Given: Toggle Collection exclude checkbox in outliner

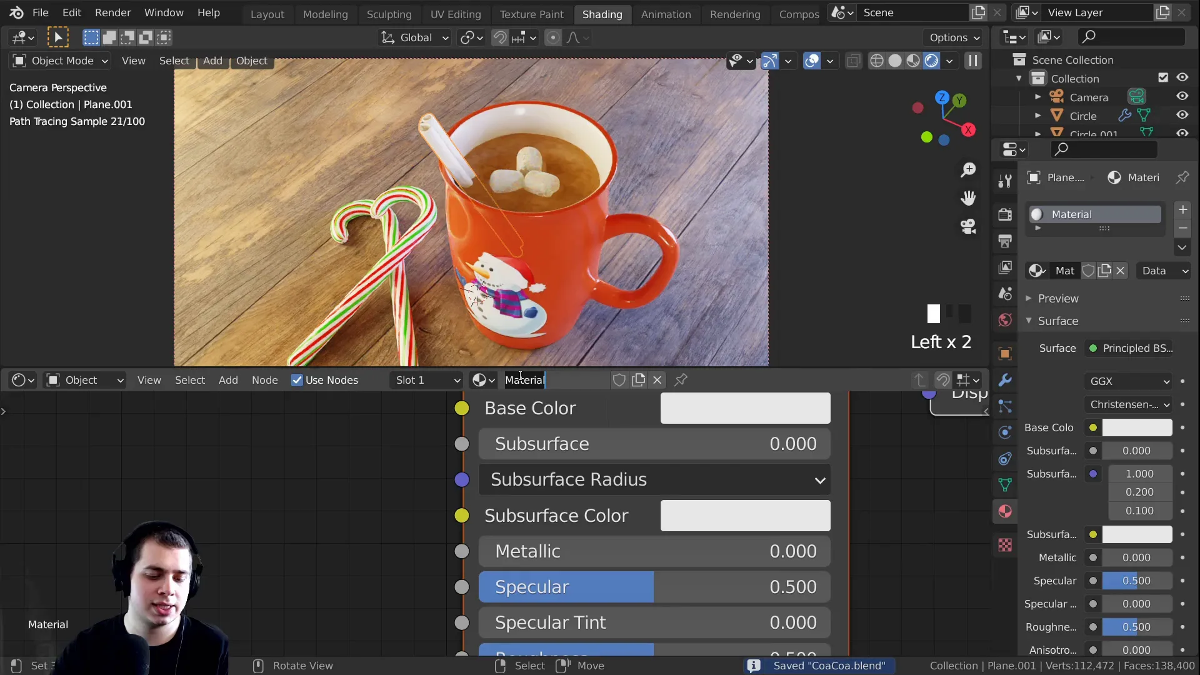Looking at the screenshot, I should point(1163,78).
